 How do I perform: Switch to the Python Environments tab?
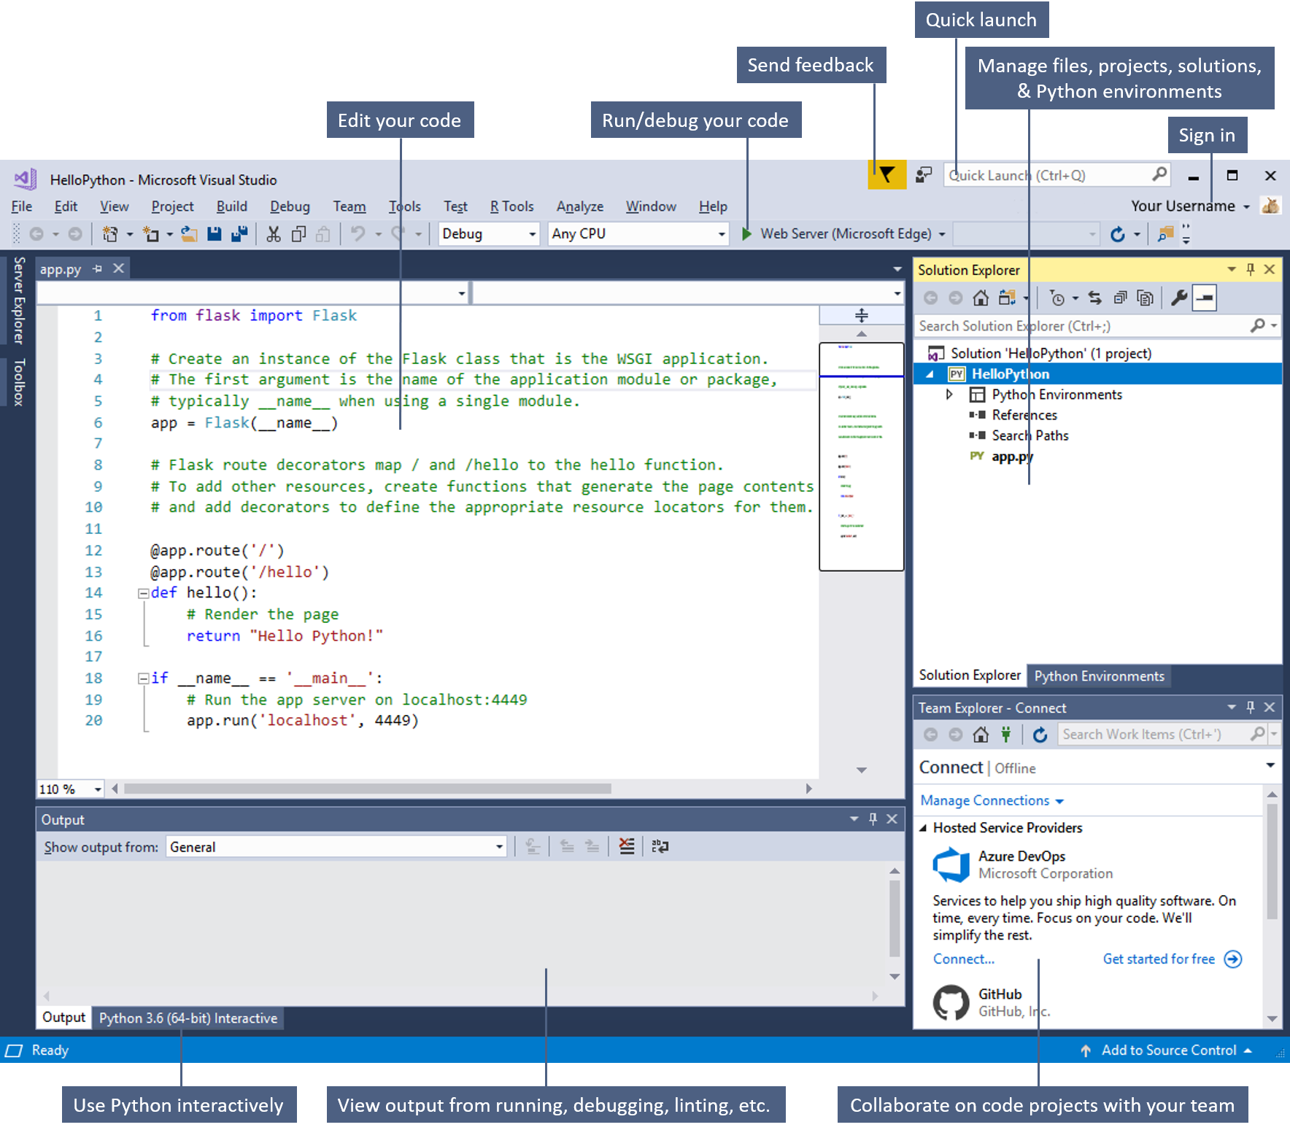[x=1099, y=676]
